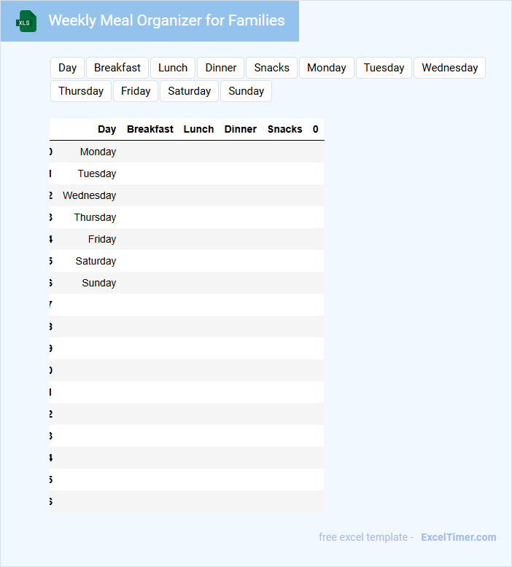Select the Thursday tag button
The image size is (512, 567).
point(81,91)
